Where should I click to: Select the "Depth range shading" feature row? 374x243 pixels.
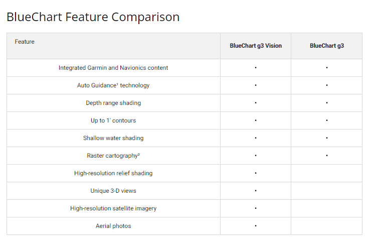pos(113,103)
